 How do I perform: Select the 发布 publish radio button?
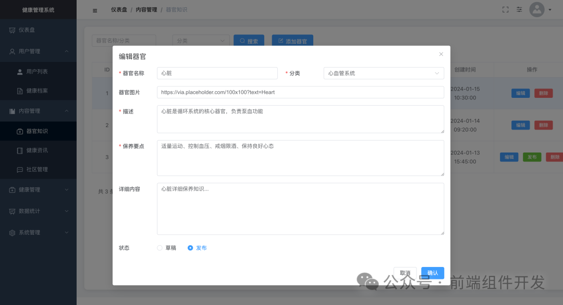[x=190, y=248]
